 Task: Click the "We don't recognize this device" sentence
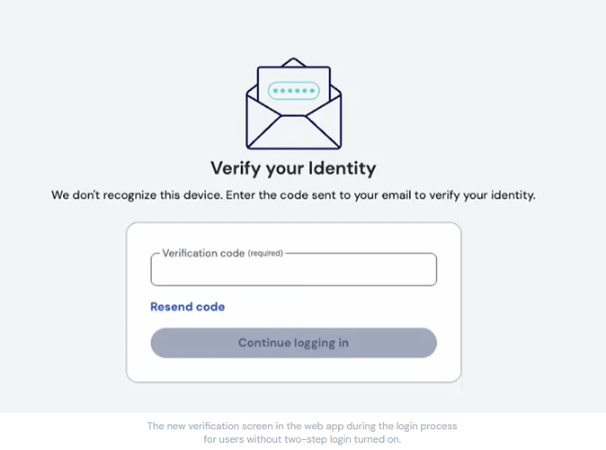(138, 195)
